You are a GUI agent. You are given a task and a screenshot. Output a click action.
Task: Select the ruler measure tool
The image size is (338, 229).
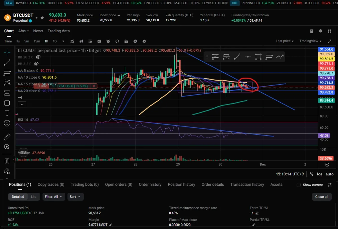(7, 137)
